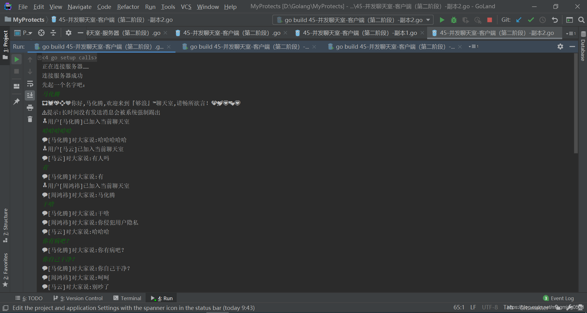Viewport: 587px width, 313px height.
Task: Show Git history clock icon
Action: (x=543, y=20)
